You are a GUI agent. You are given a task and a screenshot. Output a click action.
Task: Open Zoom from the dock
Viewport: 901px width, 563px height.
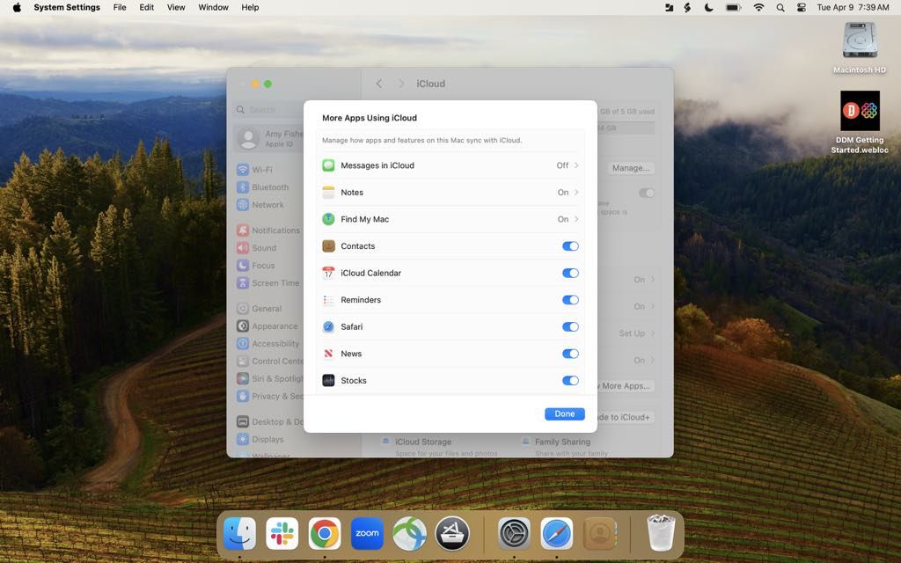coord(367,533)
